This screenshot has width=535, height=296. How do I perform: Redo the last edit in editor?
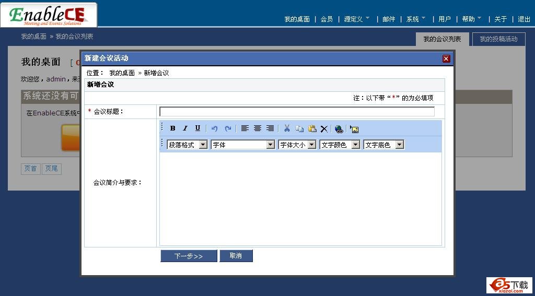point(228,128)
